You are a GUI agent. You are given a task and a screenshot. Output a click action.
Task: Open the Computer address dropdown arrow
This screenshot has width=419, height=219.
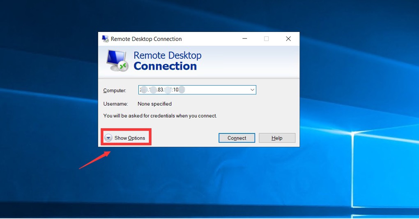pyautogui.click(x=252, y=90)
